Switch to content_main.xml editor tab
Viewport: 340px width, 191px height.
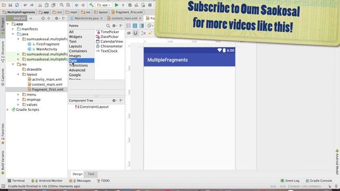tap(124, 19)
